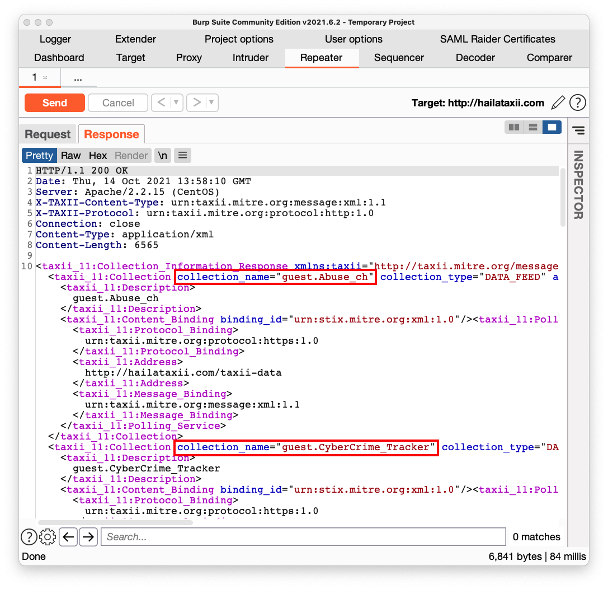Screen dimensions: 608x589
Task: Open the Project options tab
Action: tap(239, 39)
